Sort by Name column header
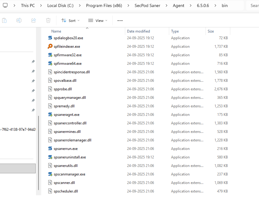This screenshot has width=259, height=201. [56, 31]
